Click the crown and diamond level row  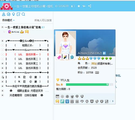coord(95,58)
